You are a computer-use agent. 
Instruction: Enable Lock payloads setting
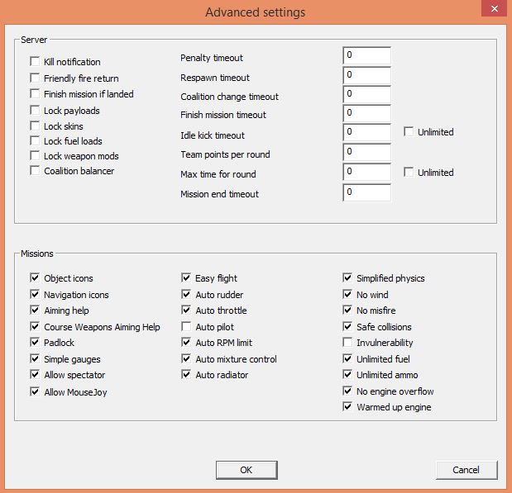point(35,110)
